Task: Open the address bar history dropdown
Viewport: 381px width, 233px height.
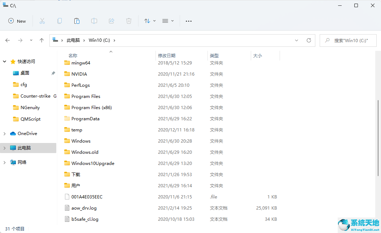Action: coord(297,40)
